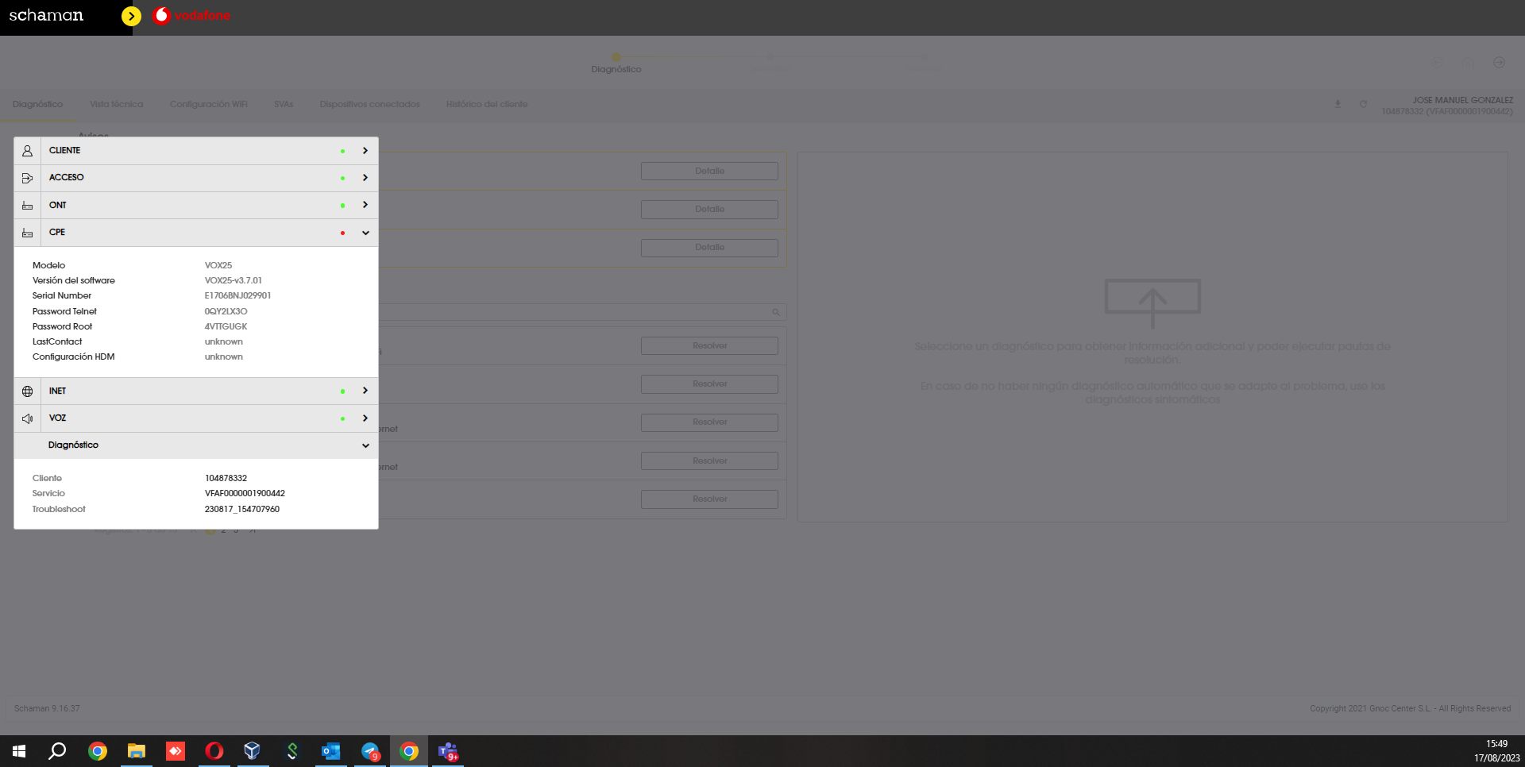Click the Vodafone logo in header
The image size is (1525, 767).
(191, 16)
